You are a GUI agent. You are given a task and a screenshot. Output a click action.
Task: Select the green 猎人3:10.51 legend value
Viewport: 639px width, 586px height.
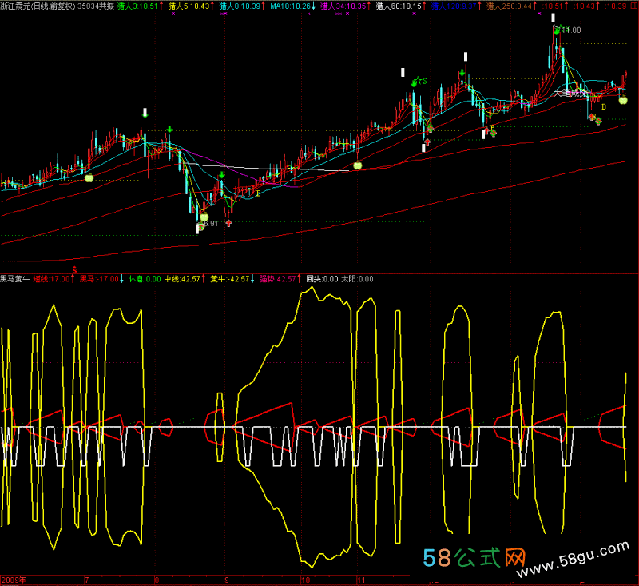[137, 6]
